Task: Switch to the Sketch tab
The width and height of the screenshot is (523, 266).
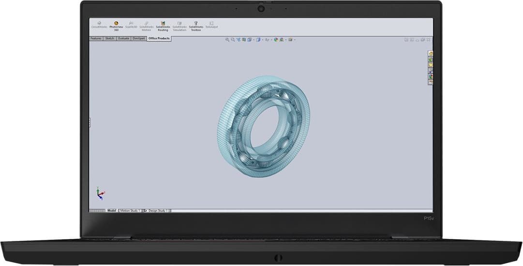Action: pos(110,39)
